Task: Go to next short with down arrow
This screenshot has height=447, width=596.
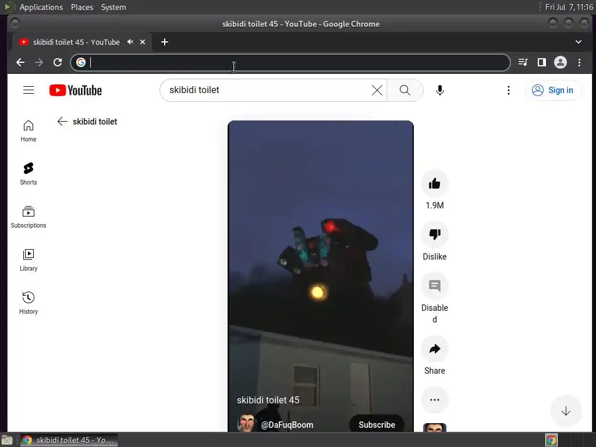Action: click(x=566, y=411)
